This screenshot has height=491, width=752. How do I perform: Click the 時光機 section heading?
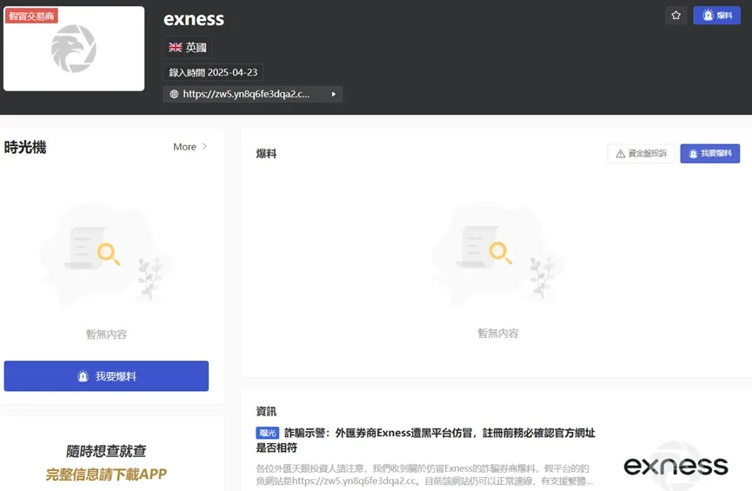(x=25, y=147)
